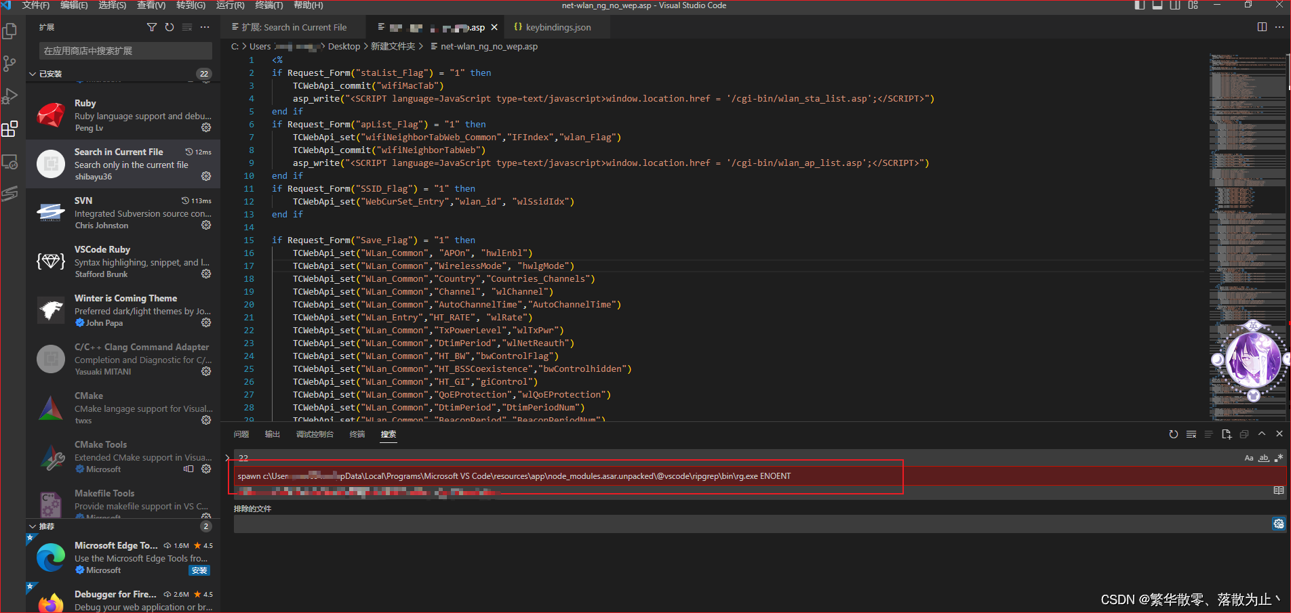The width and height of the screenshot is (1291, 613).
Task: Toggle regular expression in search box
Action: pos(1279,458)
